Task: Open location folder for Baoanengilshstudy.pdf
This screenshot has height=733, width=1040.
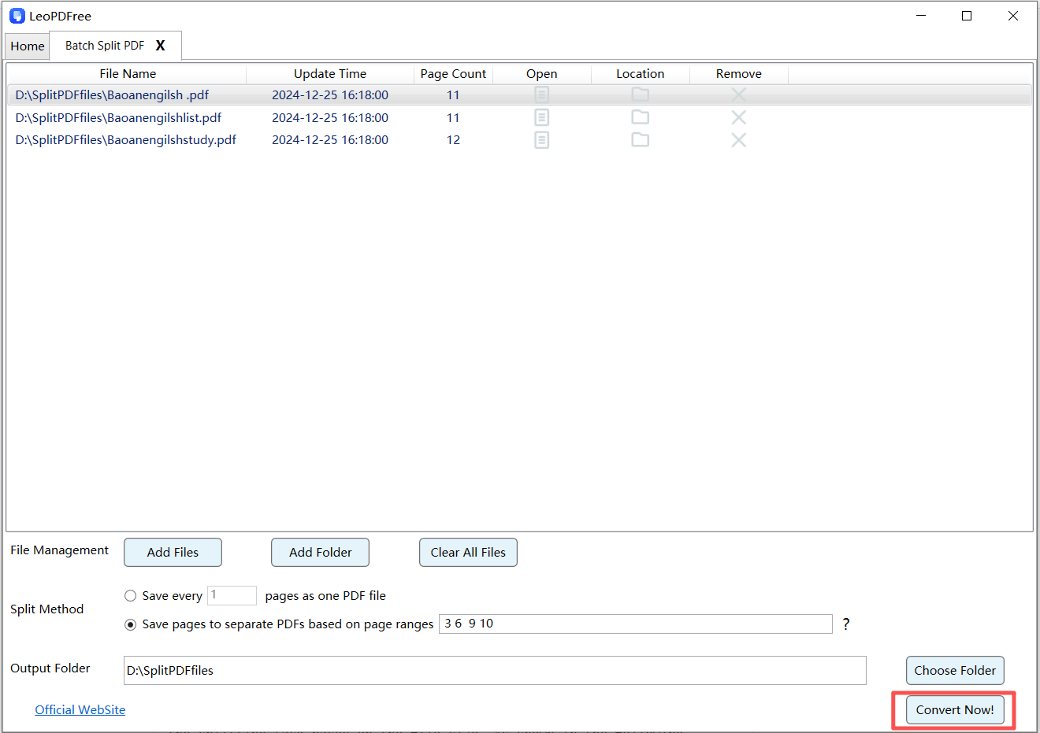Action: pyautogui.click(x=640, y=140)
